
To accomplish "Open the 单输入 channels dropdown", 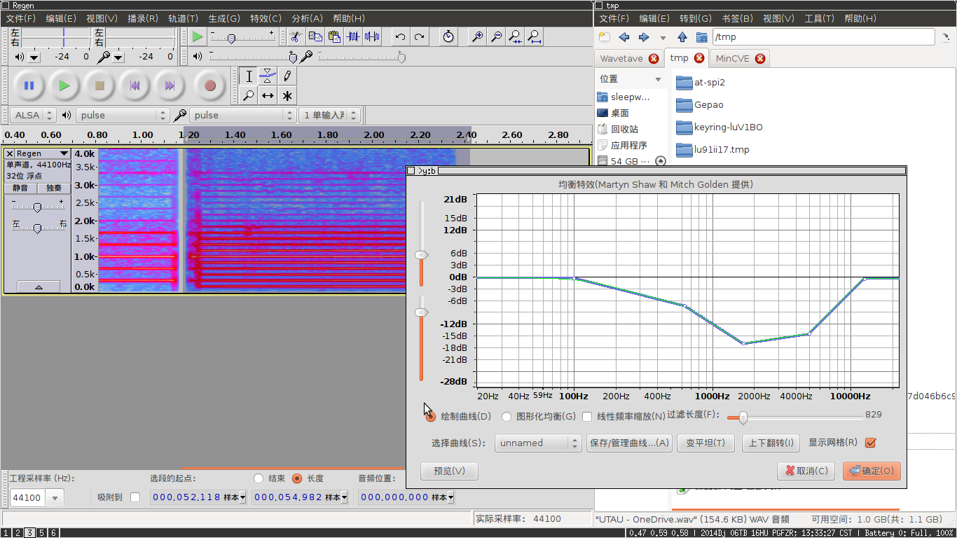I will [x=329, y=115].
